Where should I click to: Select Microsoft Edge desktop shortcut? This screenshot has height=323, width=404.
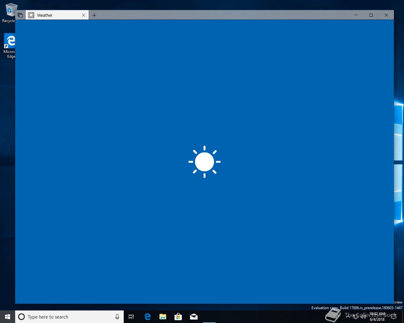pos(9,46)
